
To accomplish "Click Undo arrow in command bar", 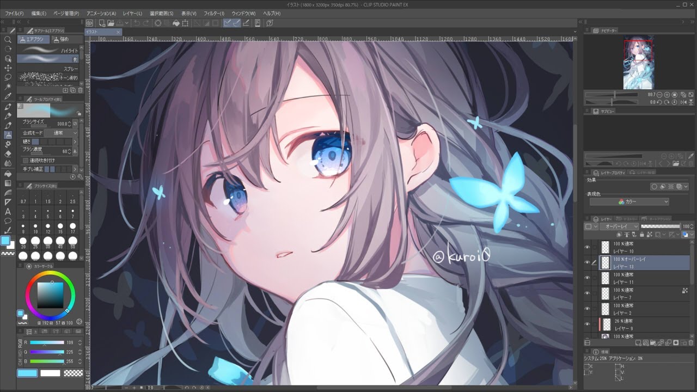I will pos(137,23).
